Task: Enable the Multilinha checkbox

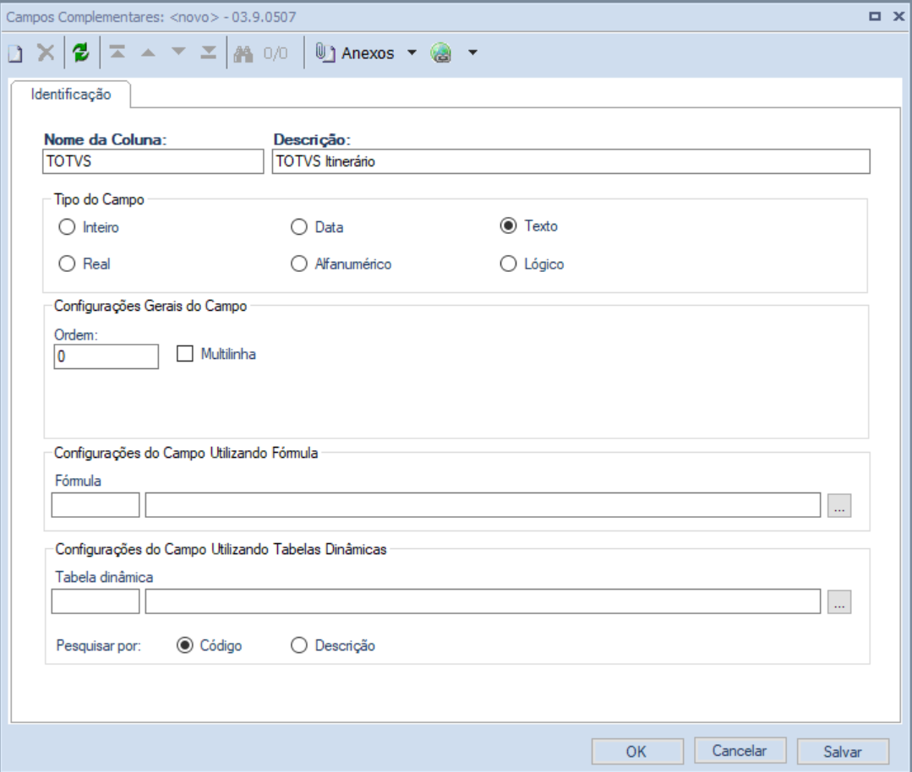Action: (185, 353)
